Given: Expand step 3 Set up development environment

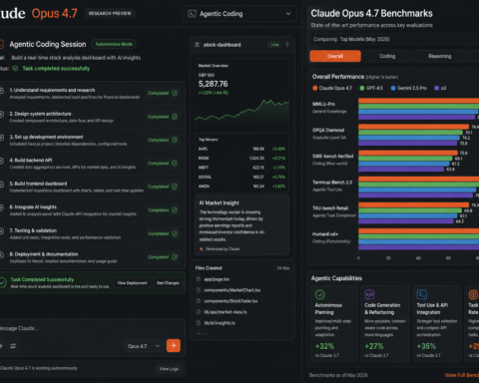Looking at the screenshot, I should coord(92,141).
